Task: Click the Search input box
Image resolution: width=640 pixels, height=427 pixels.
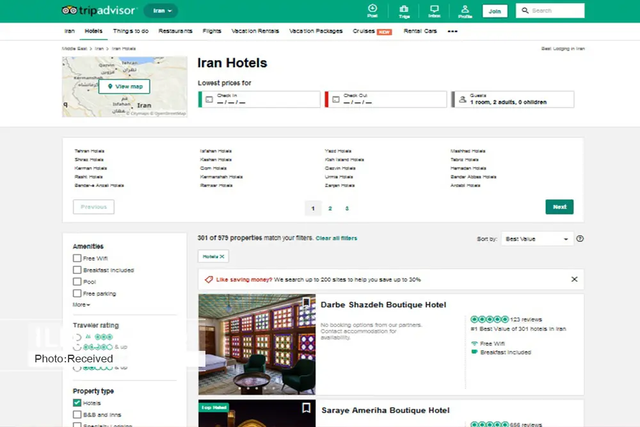Action: pyautogui.click(x=550, y=11)
